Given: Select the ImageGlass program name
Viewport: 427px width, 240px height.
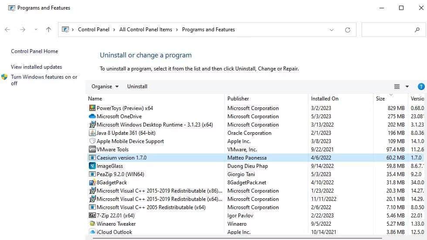Looking at the screenshot, I should click(110, 166).
